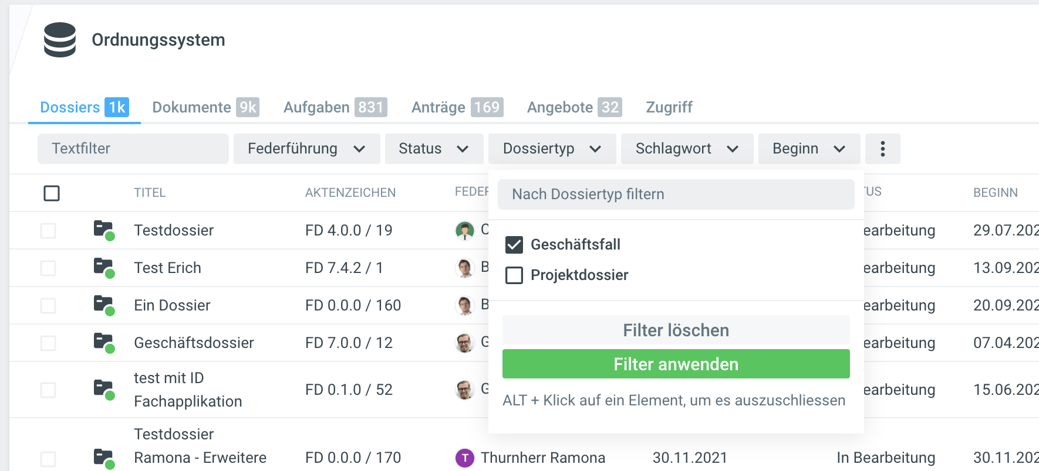Viewport: 1039px width, 471px height.
Task: Expand the Schlagwort filter dropdown
Action: pos(687,149)
